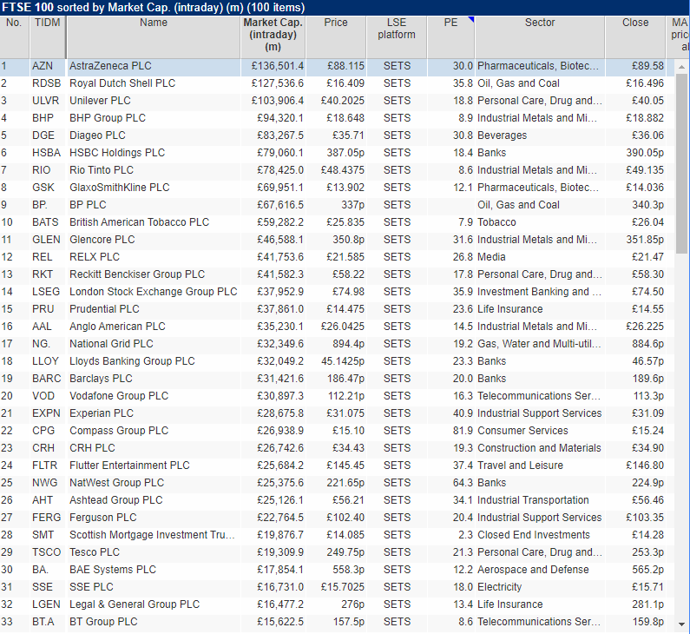This screenshot has height=634, width=690.
Task: Select London Stock Exchange Group PLC
Action: click(x=153, y=292)
